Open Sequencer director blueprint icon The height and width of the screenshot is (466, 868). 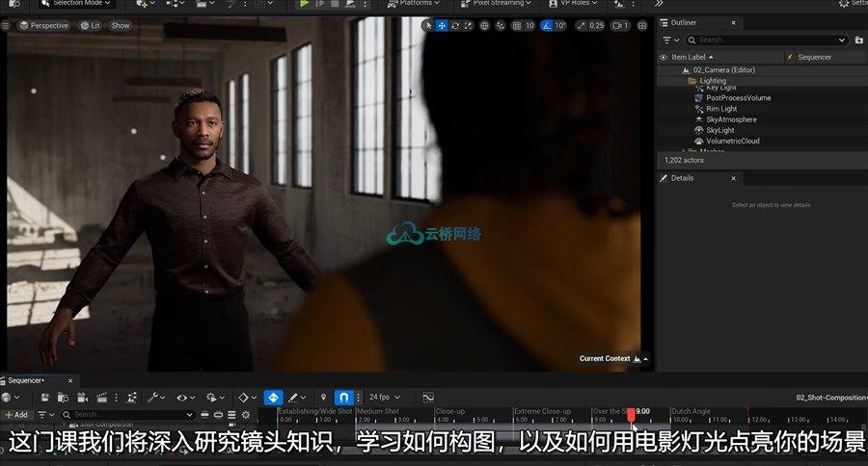click(132, 398)
